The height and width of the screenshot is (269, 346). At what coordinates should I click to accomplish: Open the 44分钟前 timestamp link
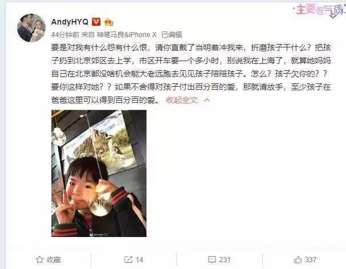65,35
